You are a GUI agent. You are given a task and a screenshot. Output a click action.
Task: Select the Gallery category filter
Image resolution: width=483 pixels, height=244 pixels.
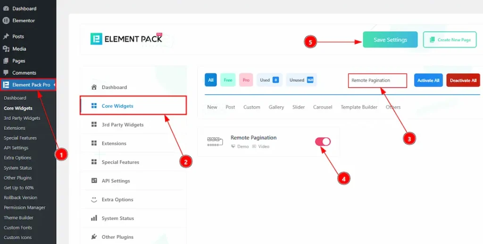(x=276, y=107)
